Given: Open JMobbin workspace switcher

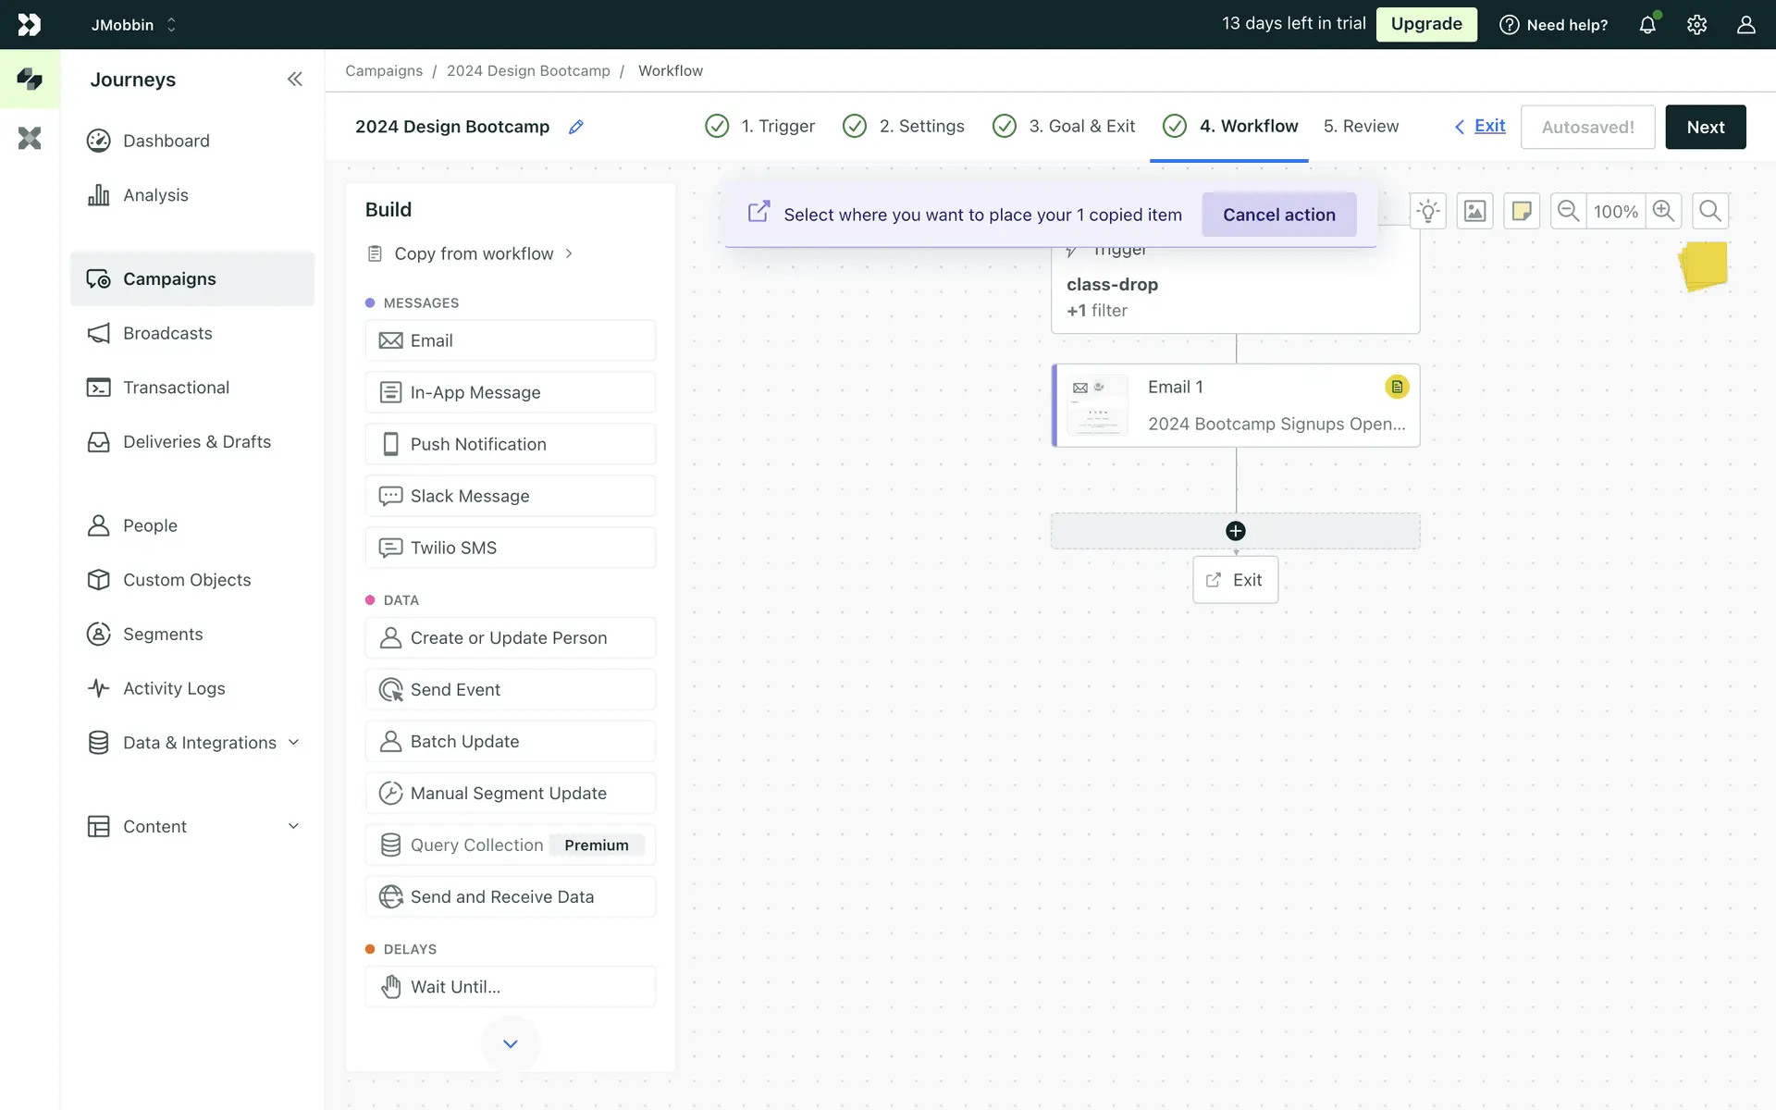Looking at the screenshot, I should (134, 25).
